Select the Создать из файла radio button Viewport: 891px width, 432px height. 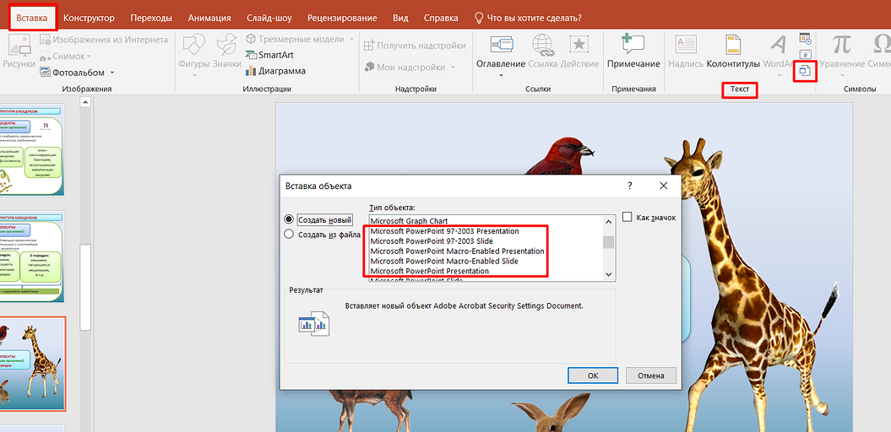tap(290, 235)
